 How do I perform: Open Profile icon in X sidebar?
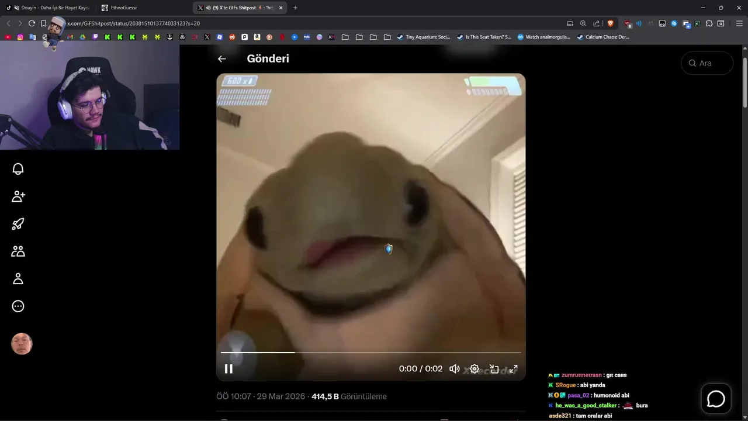(x=18, y=279)
